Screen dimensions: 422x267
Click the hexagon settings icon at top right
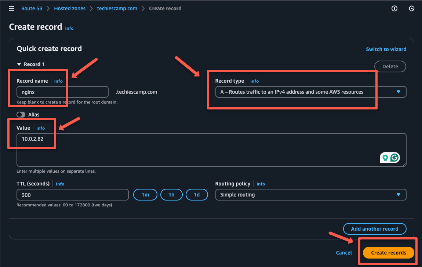[411, 8]
